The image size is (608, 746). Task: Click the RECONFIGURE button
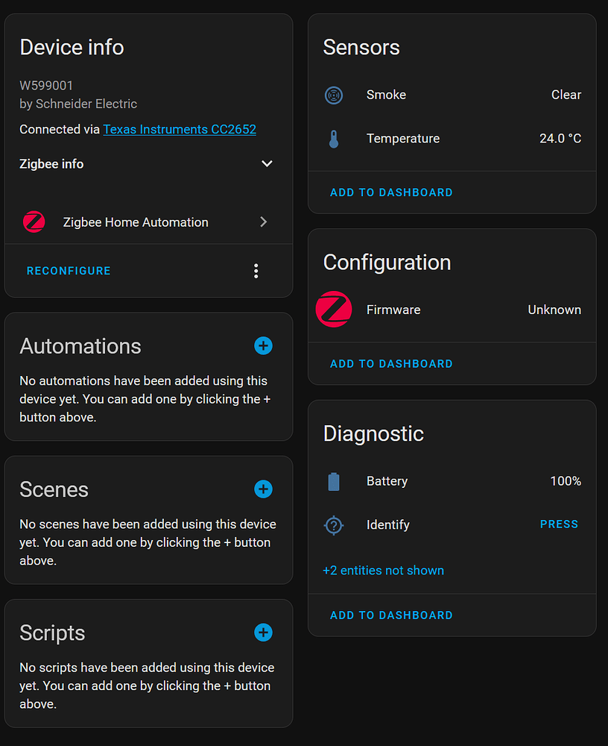pos(69,272)
